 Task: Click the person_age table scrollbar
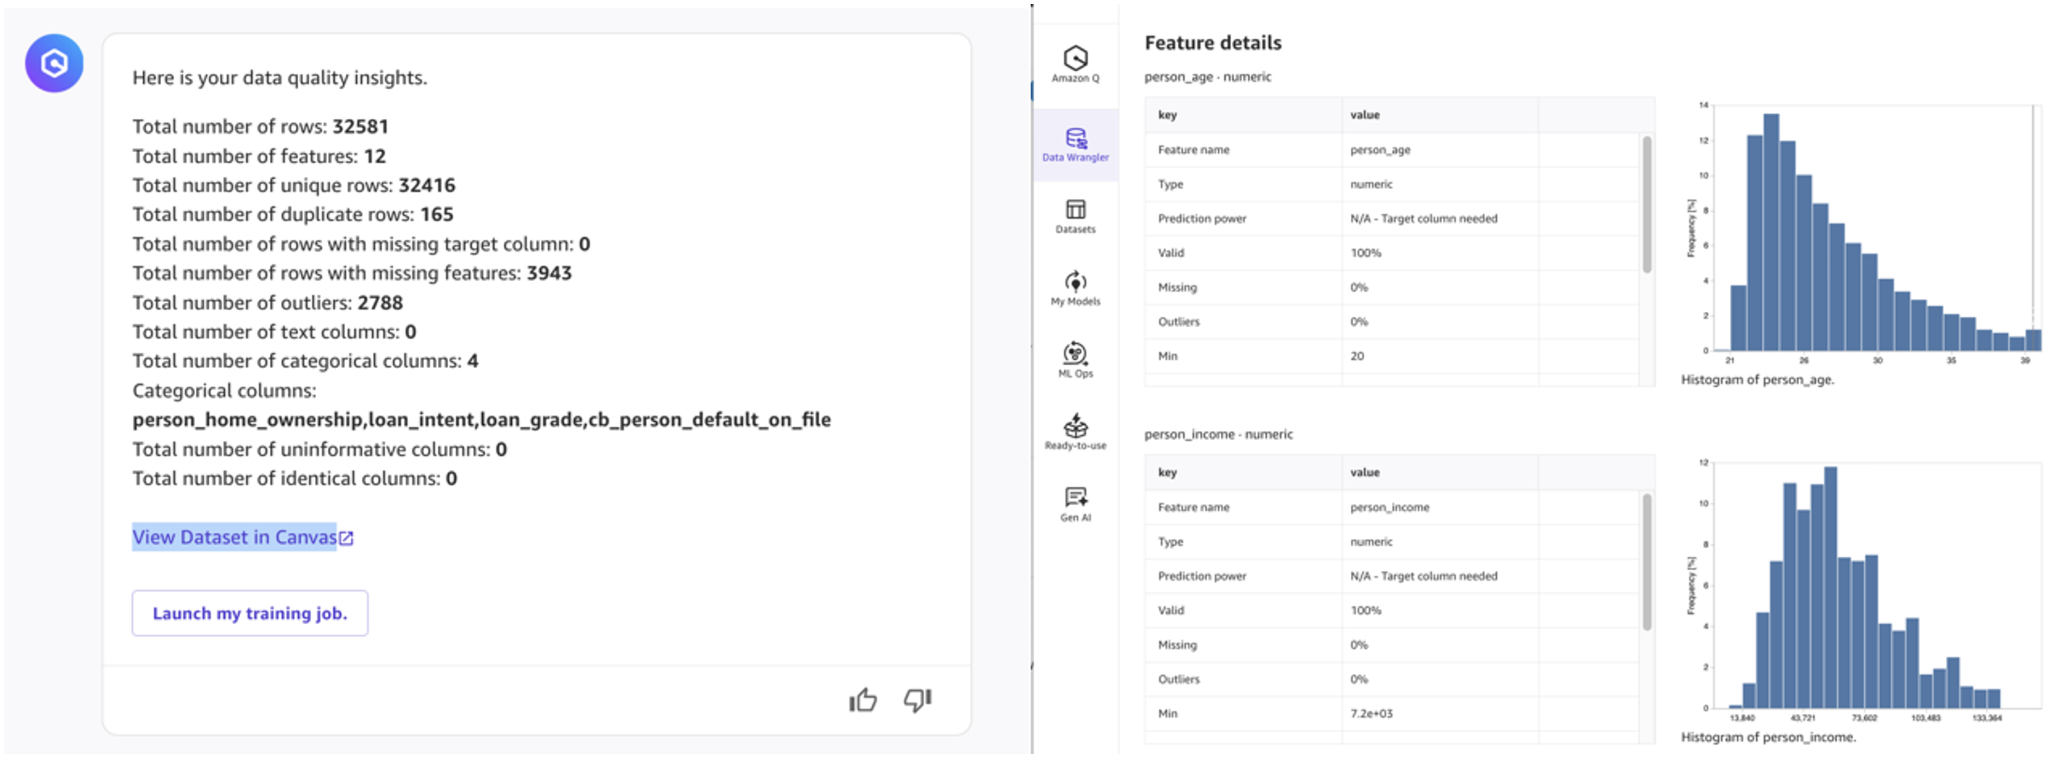[x=1646, y=204]
